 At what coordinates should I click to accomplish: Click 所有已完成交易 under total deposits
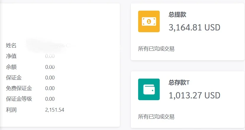(156, 117)
